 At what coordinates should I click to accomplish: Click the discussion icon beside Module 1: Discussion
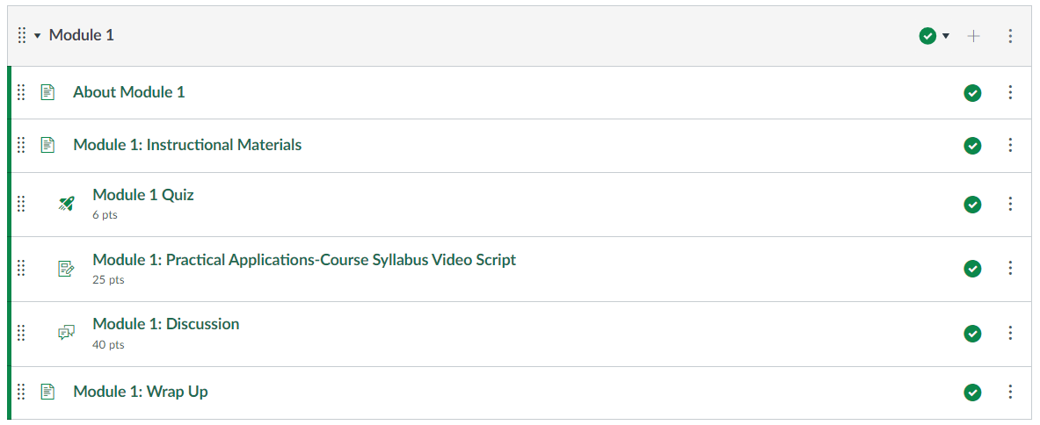pos(67,333)
